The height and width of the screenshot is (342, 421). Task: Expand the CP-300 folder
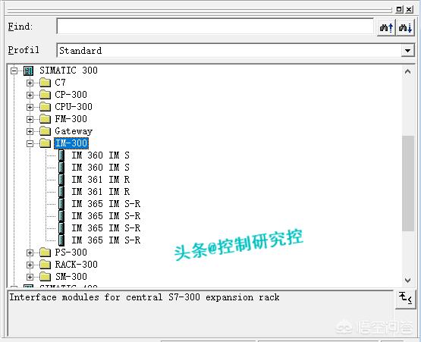click(x=30, y=95)
